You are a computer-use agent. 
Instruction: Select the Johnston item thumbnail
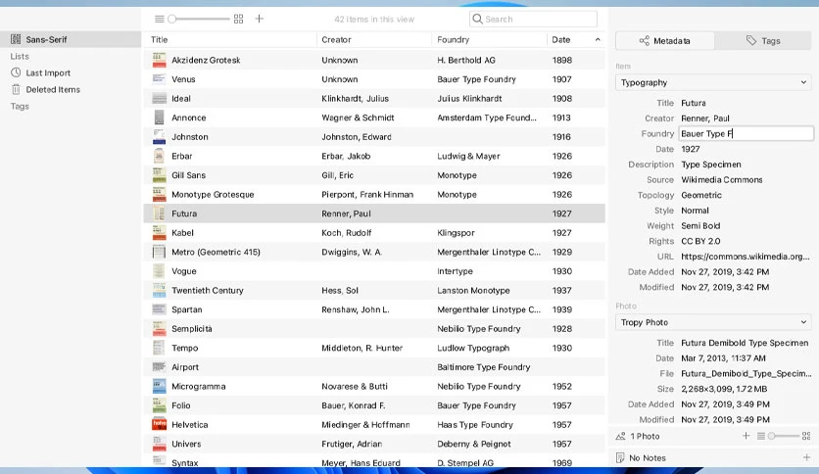click(159, 137)
